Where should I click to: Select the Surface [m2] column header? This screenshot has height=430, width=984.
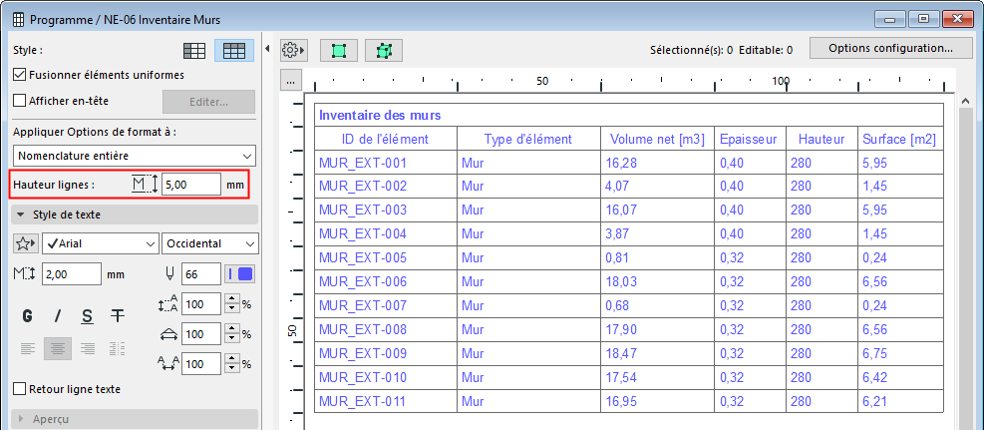[900, 139]
